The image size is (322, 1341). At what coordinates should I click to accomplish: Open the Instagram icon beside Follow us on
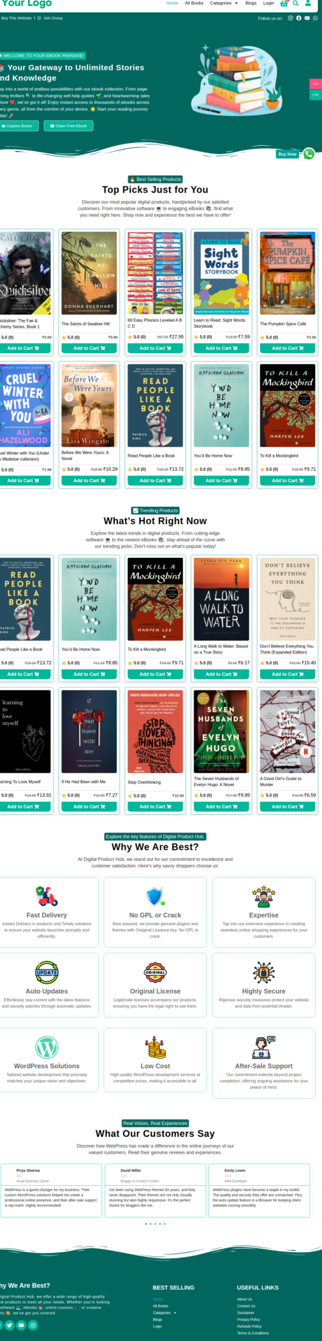coord(291,18)
